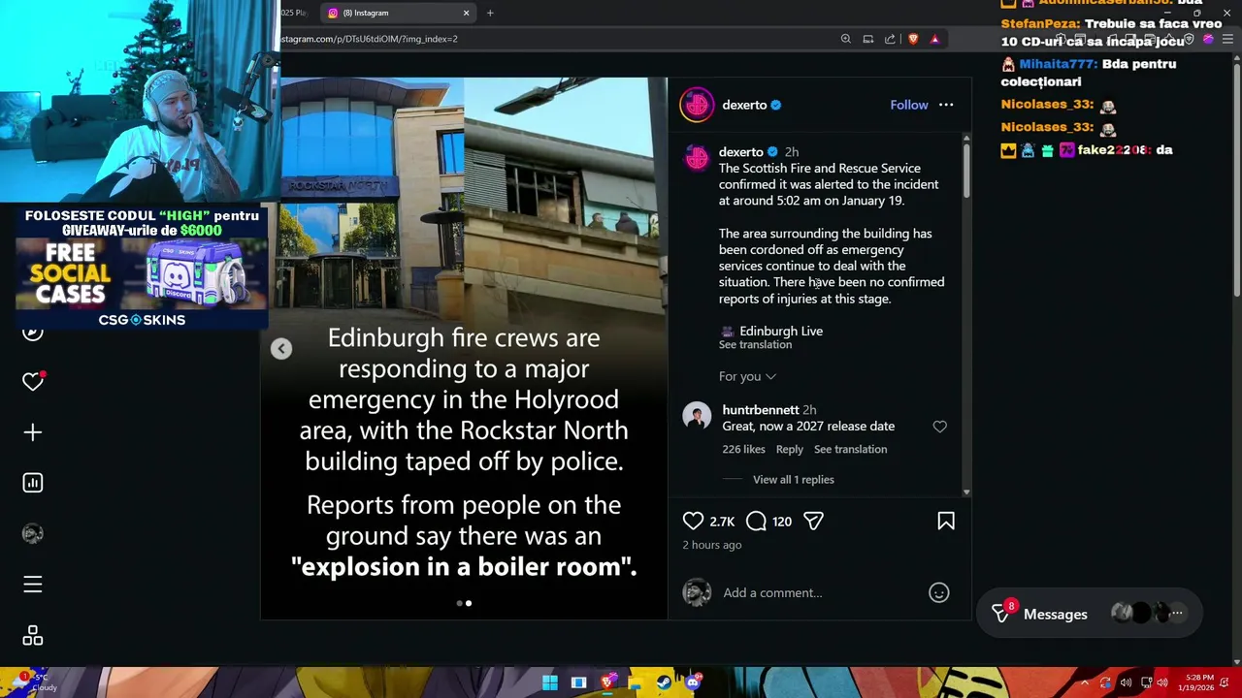This screenshot has width=1242, height=698.
Task: Open dexerto profile name in header
Action: (x=744, y=105)
